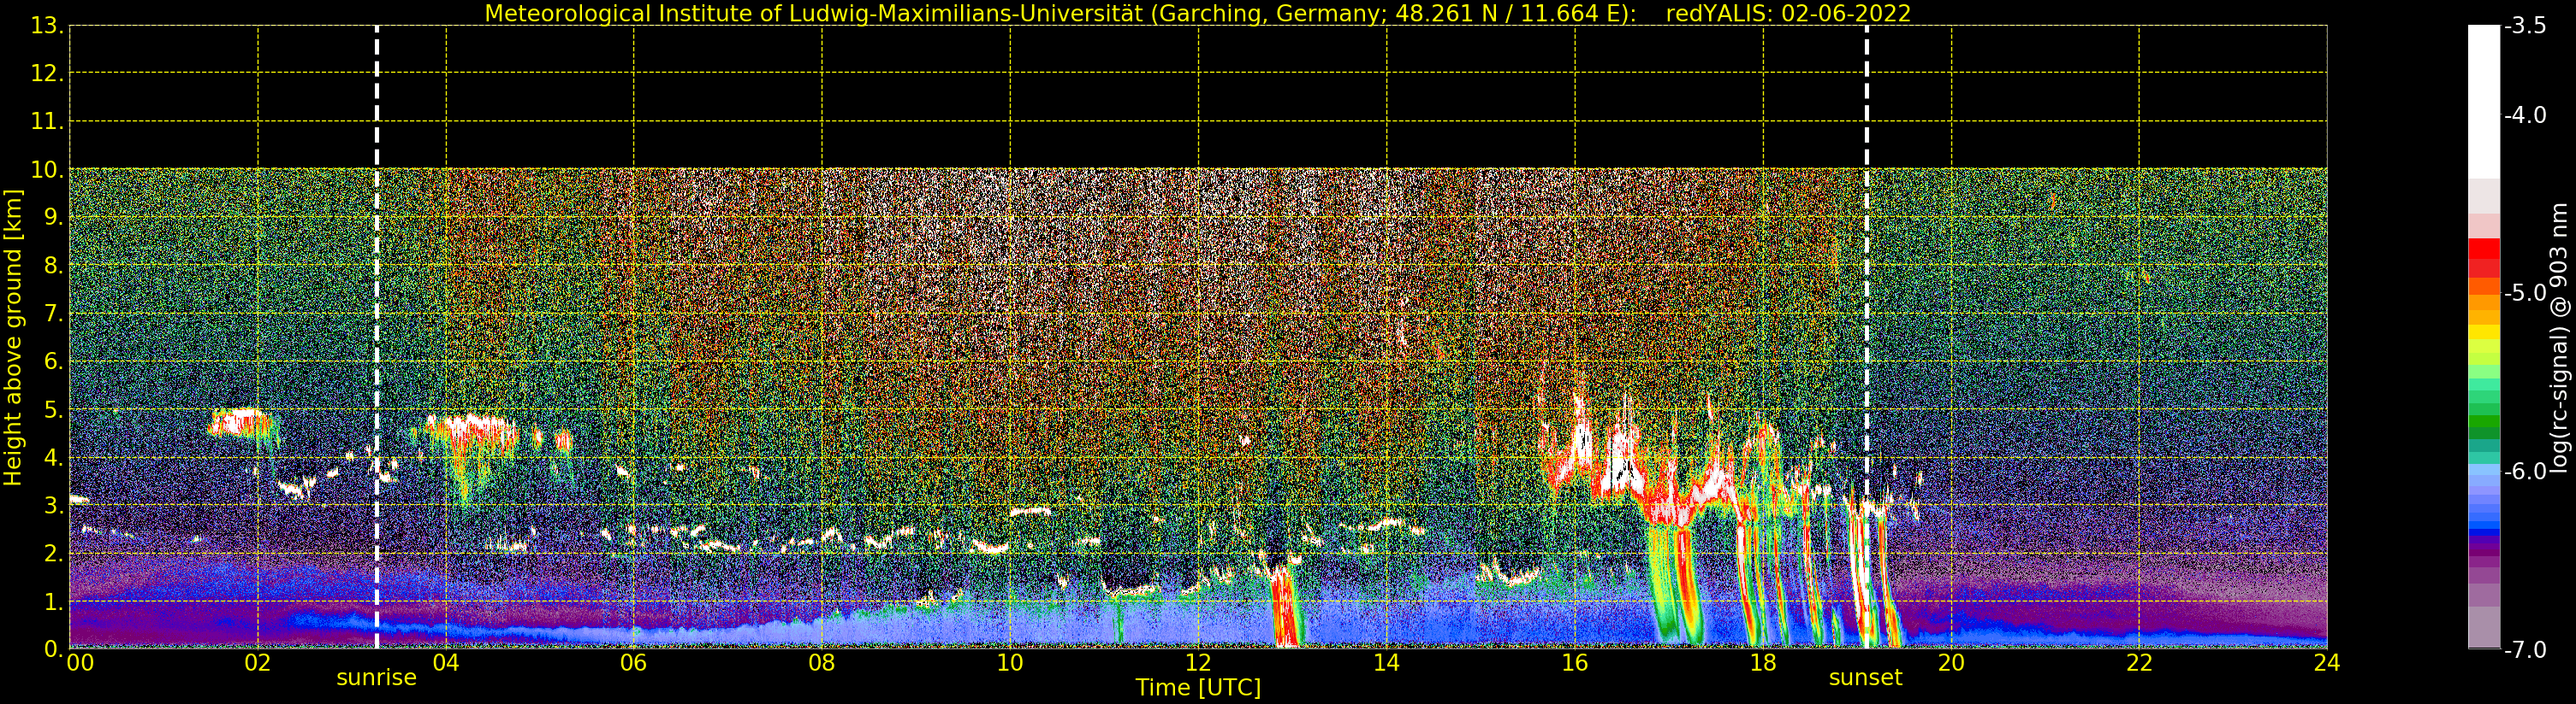This screenshot has width=2576, height=704.
Task: Click the white band at the colorbar top
Action: point(2484,100)
